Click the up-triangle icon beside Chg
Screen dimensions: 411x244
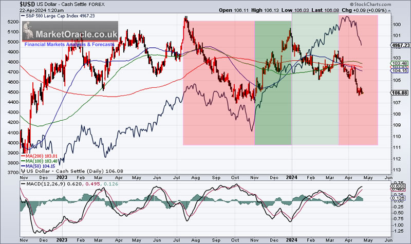(x=389, y=10)
